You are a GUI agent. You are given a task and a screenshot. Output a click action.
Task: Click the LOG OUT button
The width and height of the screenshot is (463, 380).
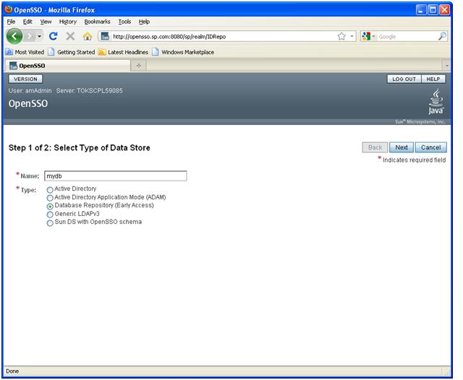404,79
